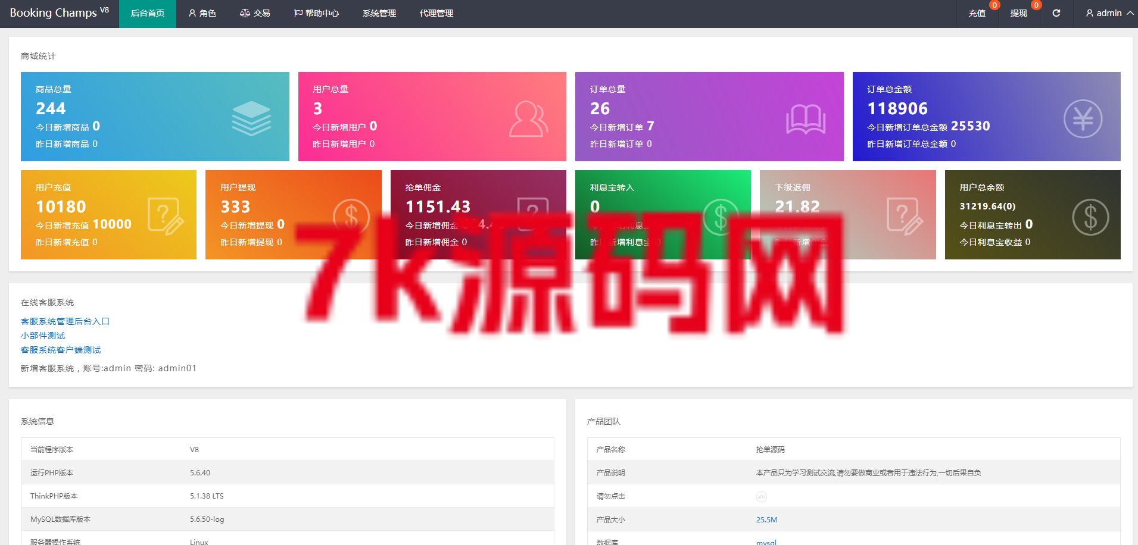Click the 用户提现 value 333
The height and width of the screenshot is (545, 1138).
pyautogui.click(x=235, y=206)
